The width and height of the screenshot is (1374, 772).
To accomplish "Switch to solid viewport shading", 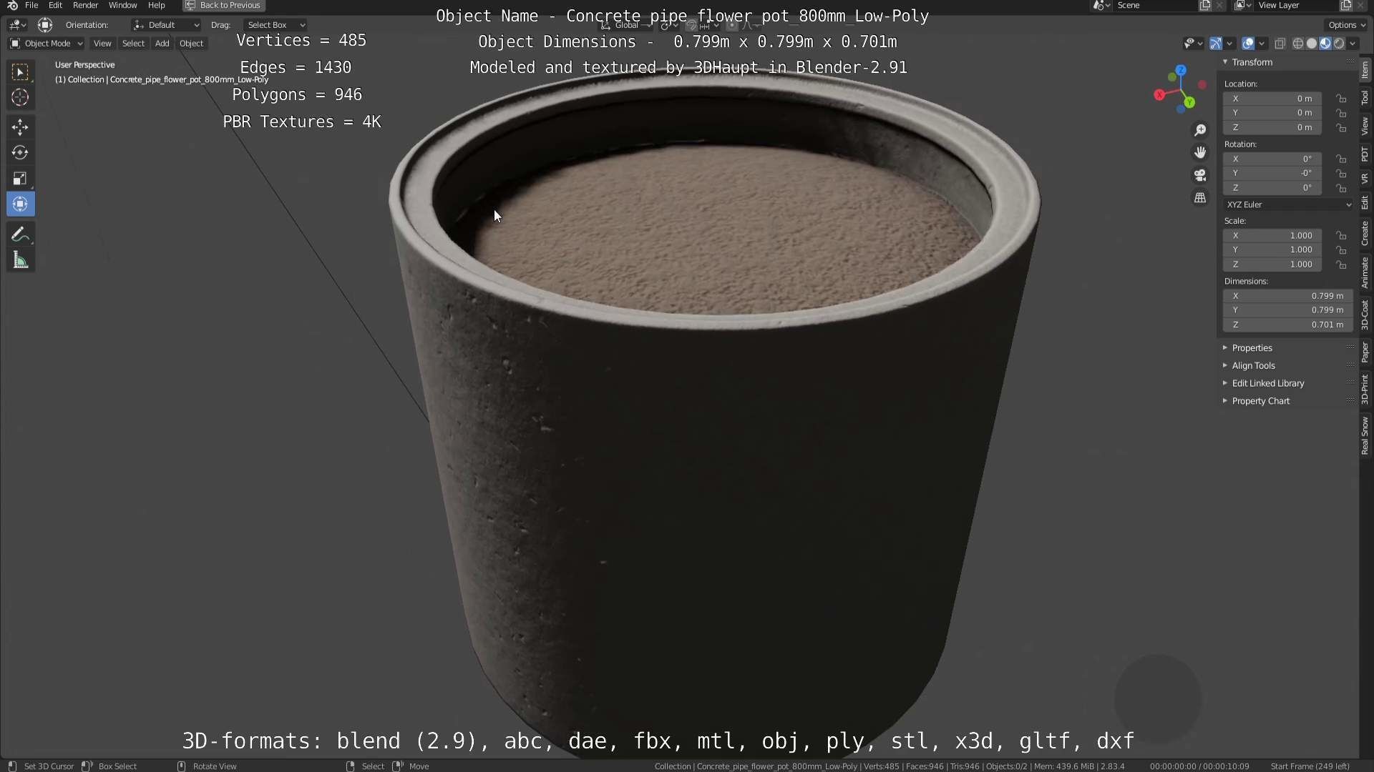I will click(1312, 44).
